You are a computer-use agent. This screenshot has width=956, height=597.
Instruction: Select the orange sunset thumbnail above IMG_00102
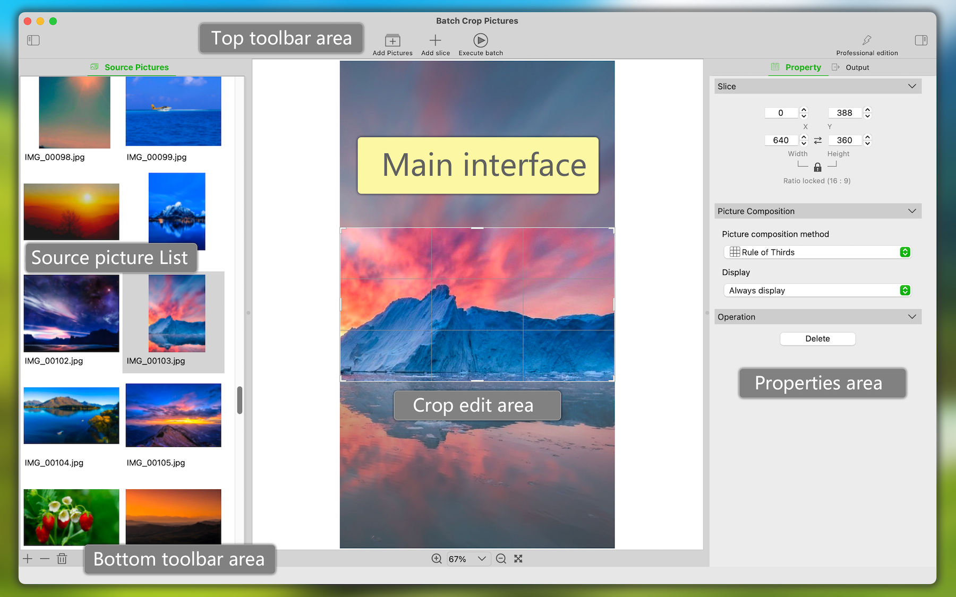point(71,212)
